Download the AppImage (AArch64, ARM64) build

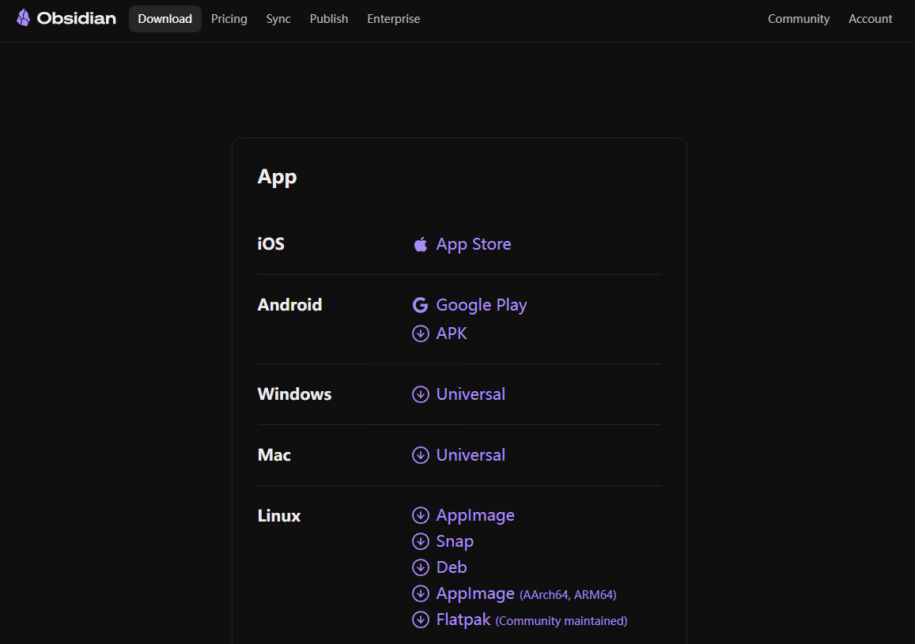527,593
